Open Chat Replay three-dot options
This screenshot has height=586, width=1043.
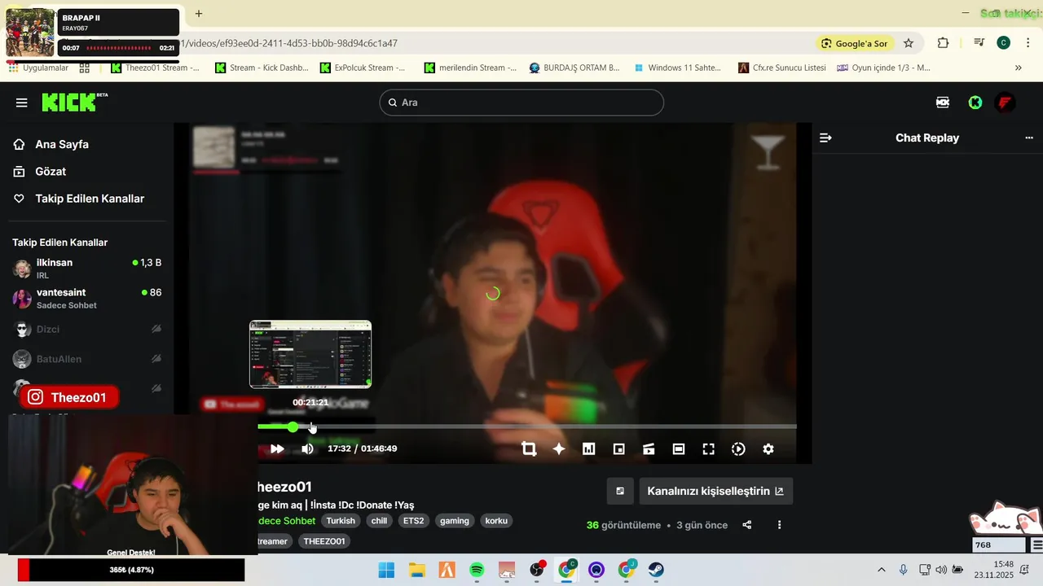[1028, 138]
